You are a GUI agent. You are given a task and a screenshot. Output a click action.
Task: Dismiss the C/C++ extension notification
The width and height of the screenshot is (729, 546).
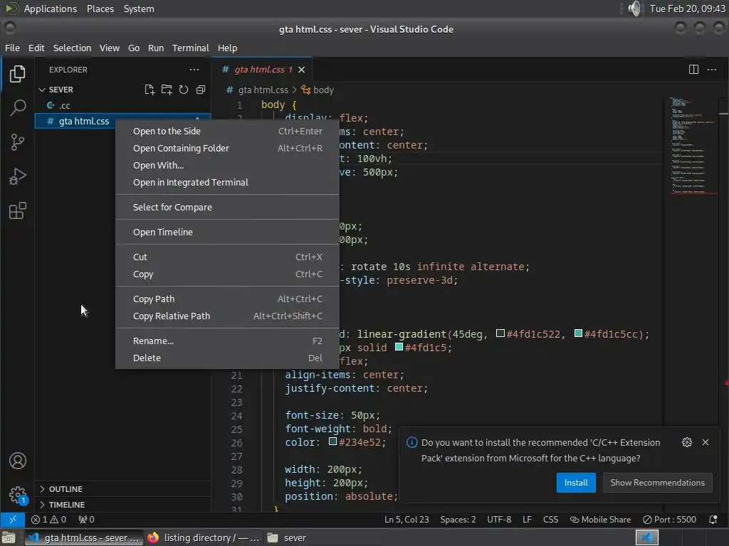tap(706, 442)
